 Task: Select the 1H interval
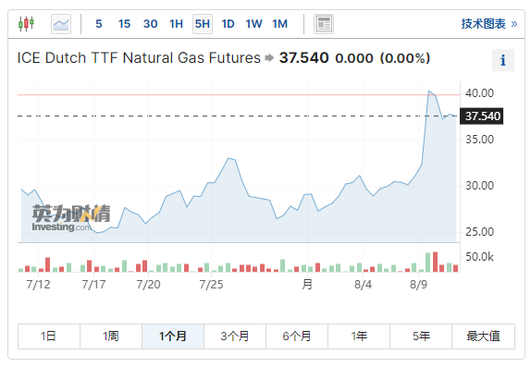click(176, 24)
